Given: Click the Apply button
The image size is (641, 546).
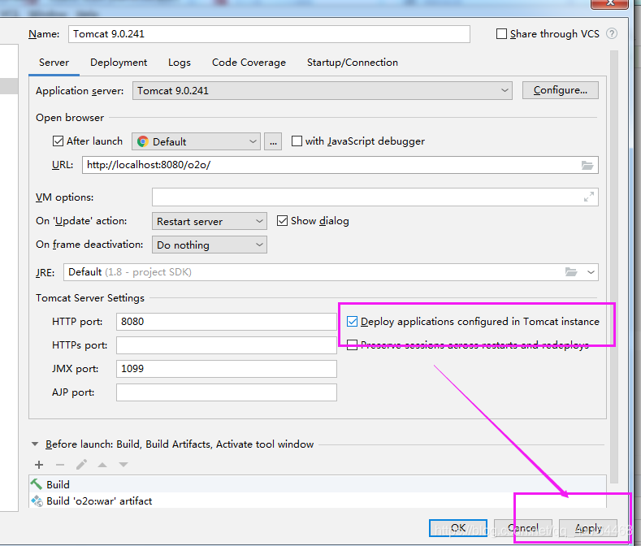Looking at the screenshot, I should (x=588, y=528).
